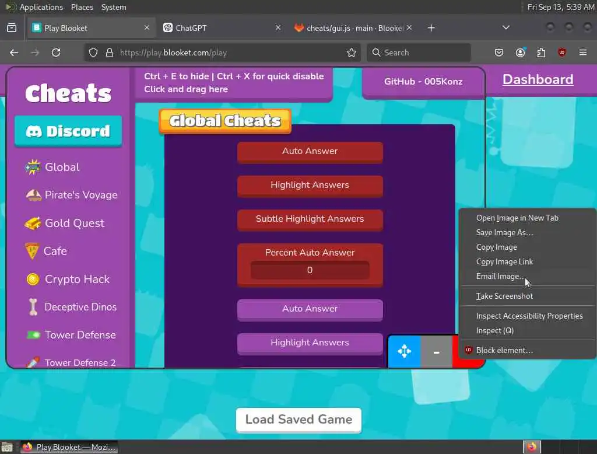Open a new browser tab
The height and width of the screenshot is (454, 597).
click(431, 28)
